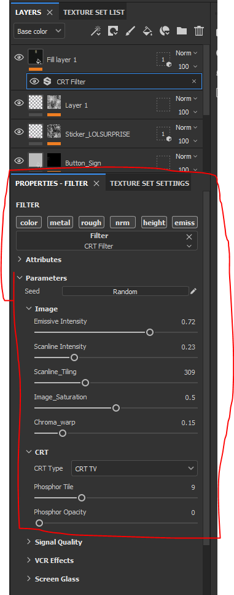Add a paint layer with brush icon
This screenshot has height=595, width=234.
(130, 31)
